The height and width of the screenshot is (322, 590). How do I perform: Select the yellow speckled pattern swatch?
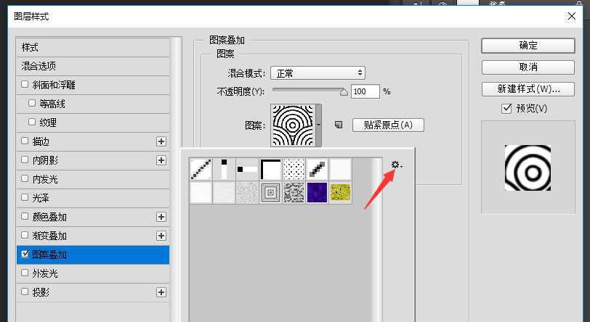click(x=341, y=193)
